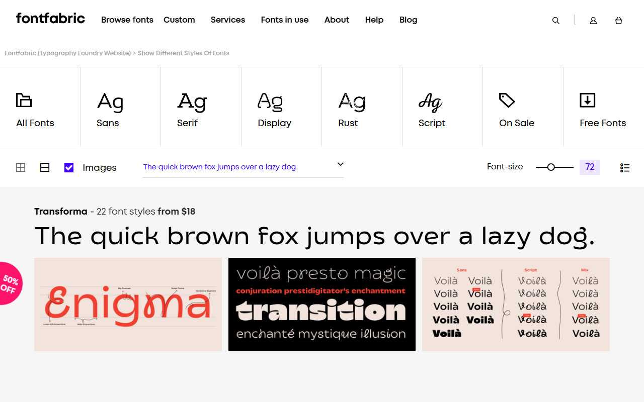Open the user account icon
Viewport: 644px width, 402px height.
(593, 21)
